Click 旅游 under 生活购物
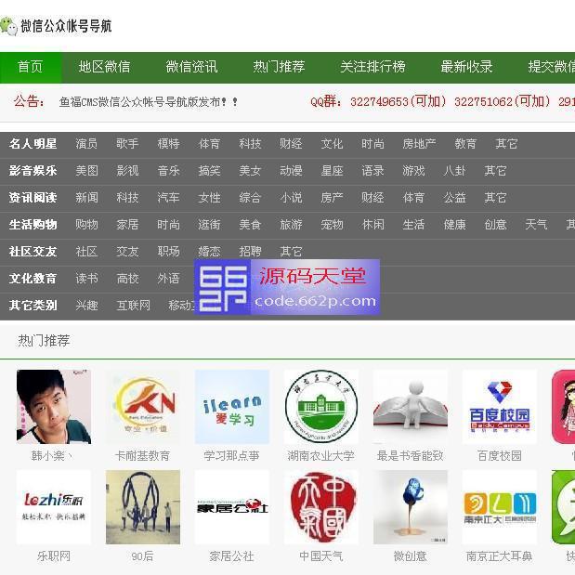Screen dimensions: 575x575 pos(291,225)
